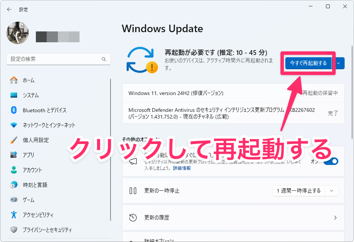The image size is (354, 242).
Task: Open the システム monitor icon
Action: click(x=14, y=95)
